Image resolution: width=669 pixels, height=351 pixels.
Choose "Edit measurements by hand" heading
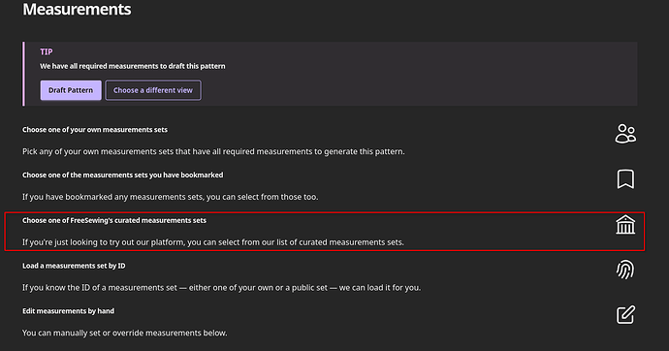pyautogui.click(x=68, y=311)
